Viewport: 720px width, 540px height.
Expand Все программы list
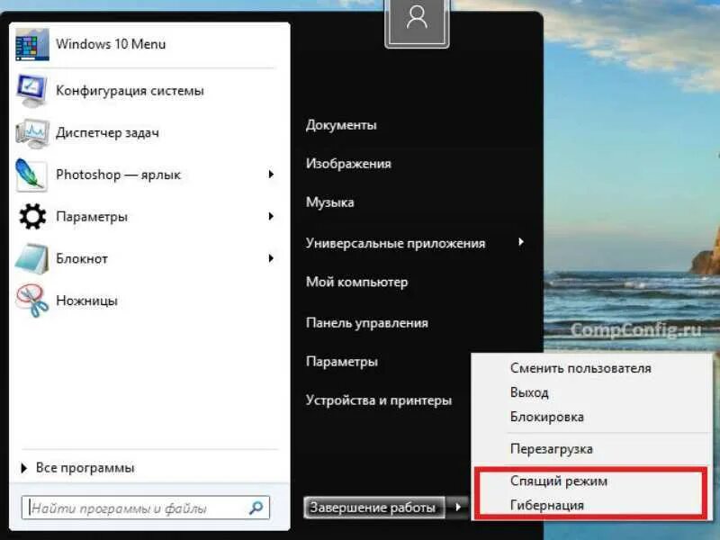(78, 468)
